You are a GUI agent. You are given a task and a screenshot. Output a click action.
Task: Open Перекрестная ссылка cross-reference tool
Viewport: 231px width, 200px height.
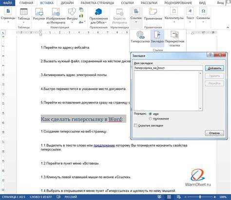pos(174,35)
